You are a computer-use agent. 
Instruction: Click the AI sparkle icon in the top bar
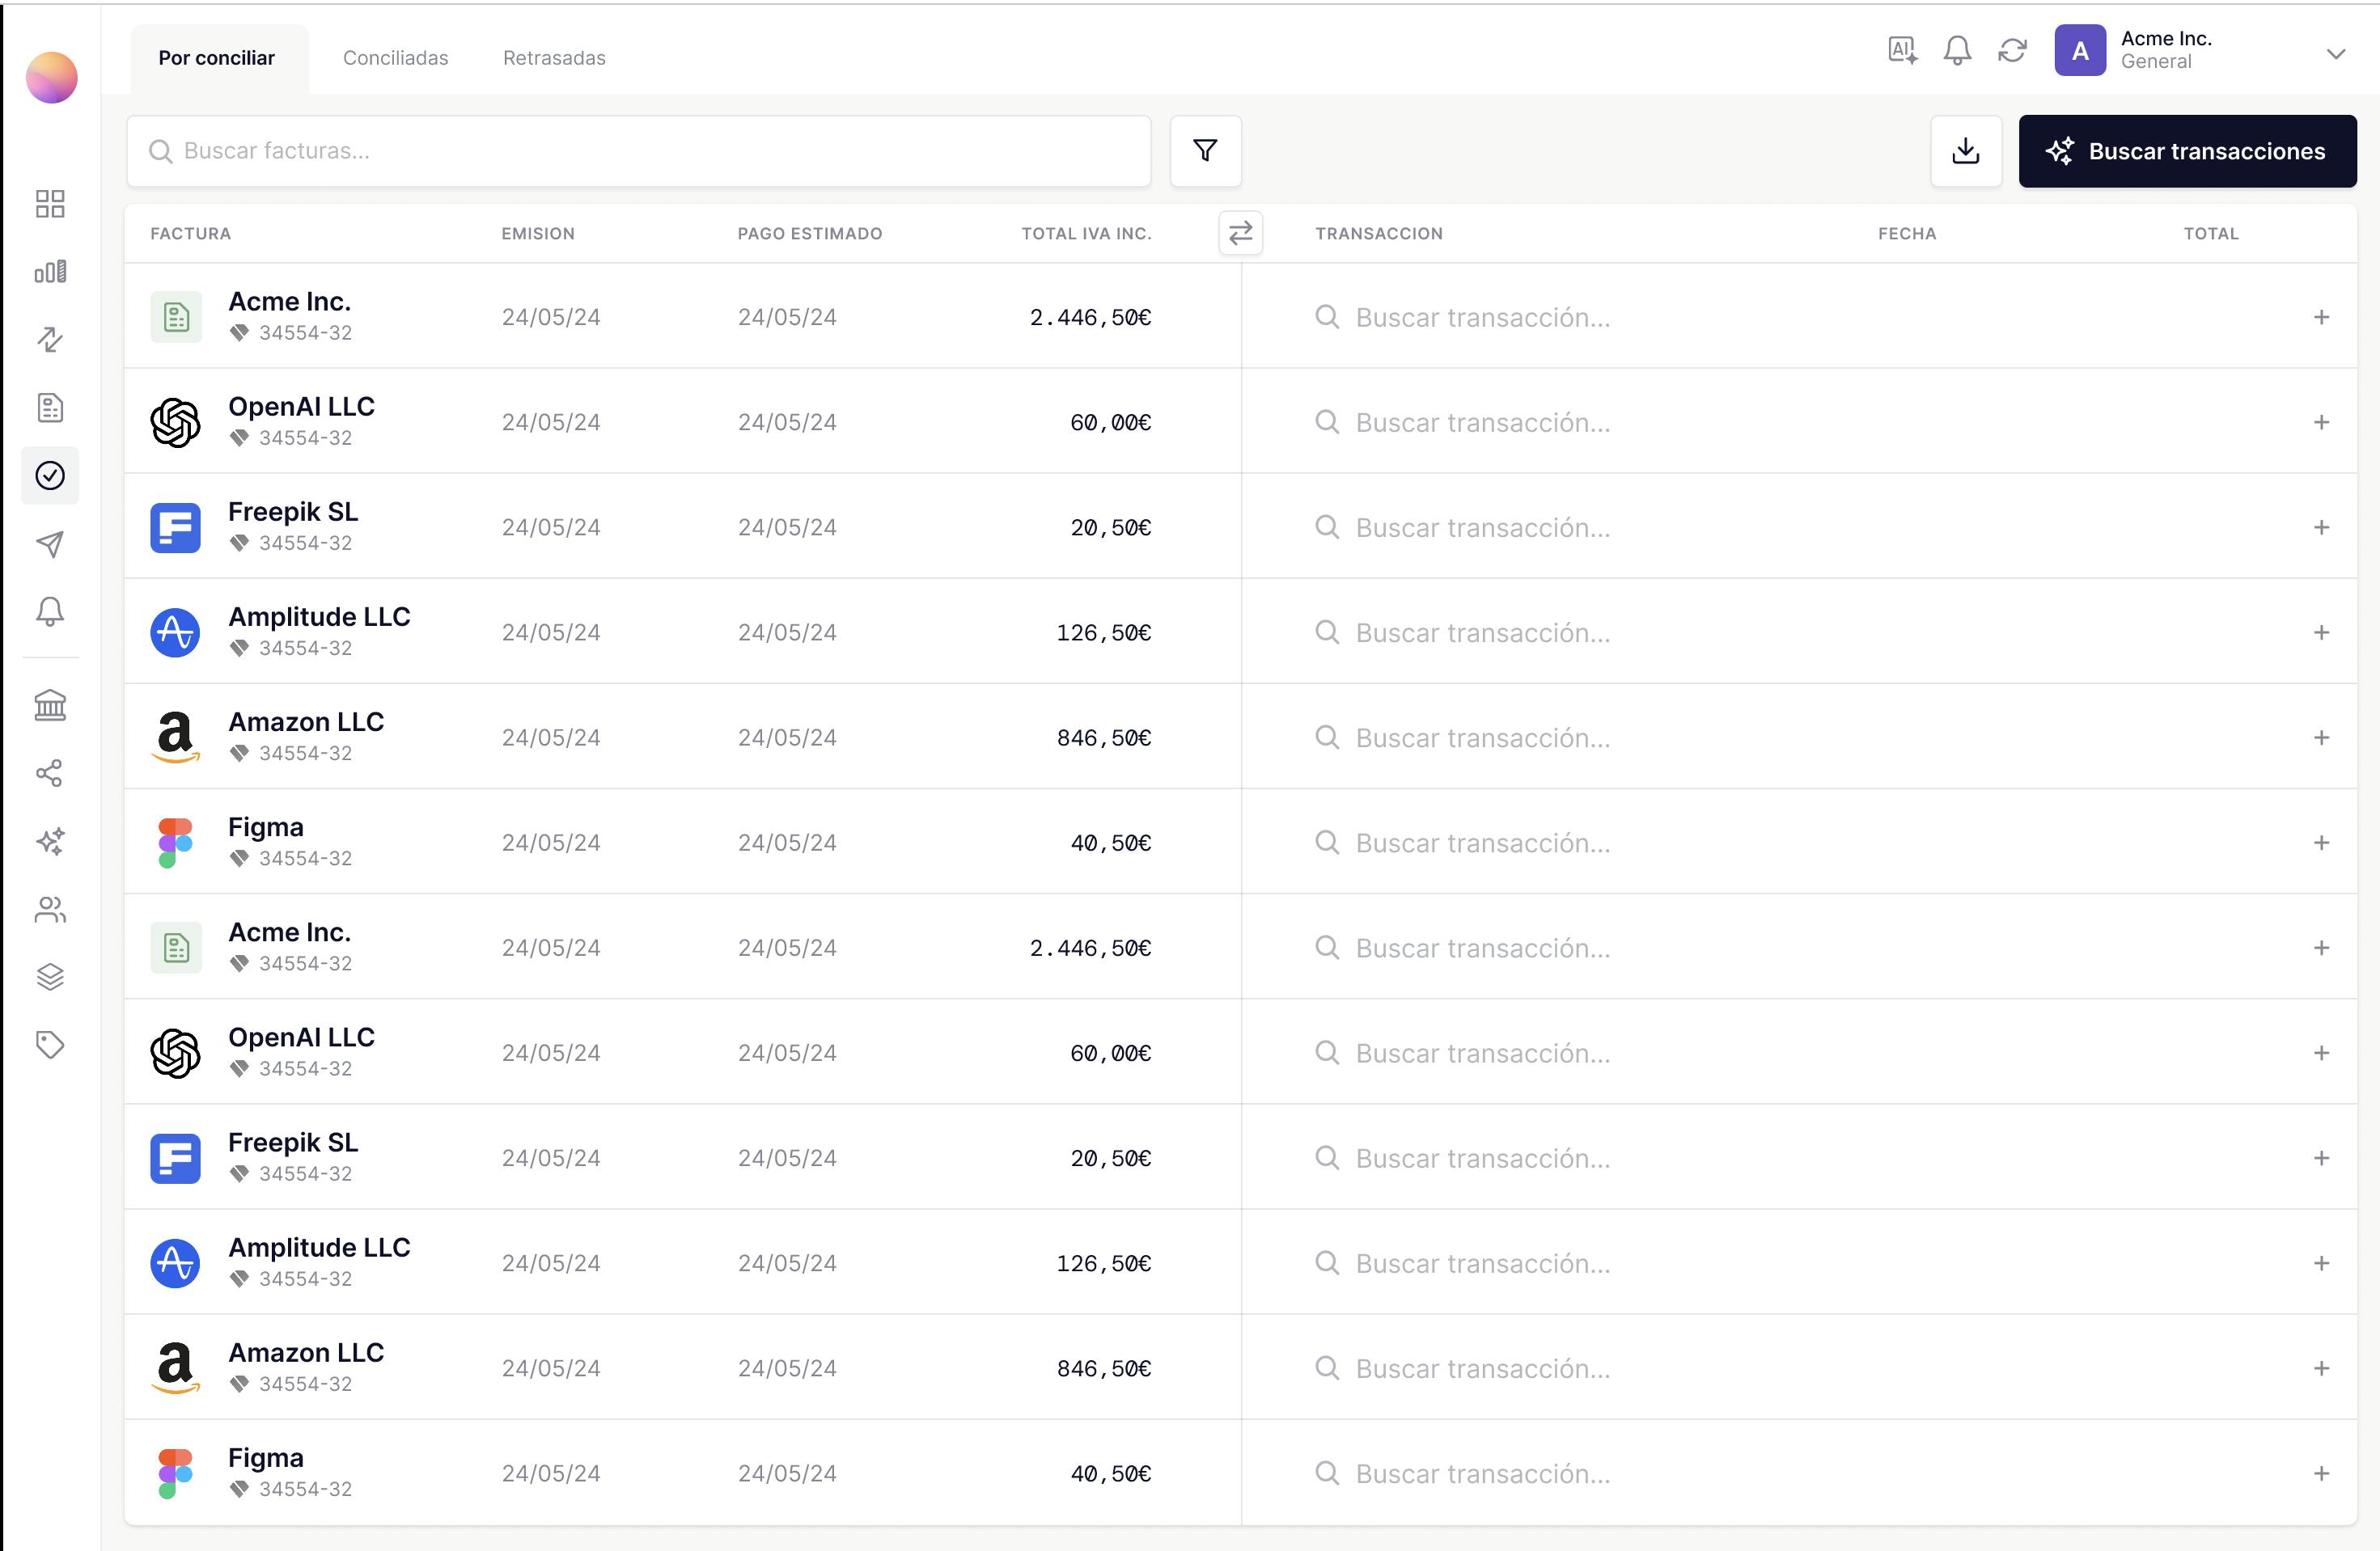click(x=1902, y=50)
